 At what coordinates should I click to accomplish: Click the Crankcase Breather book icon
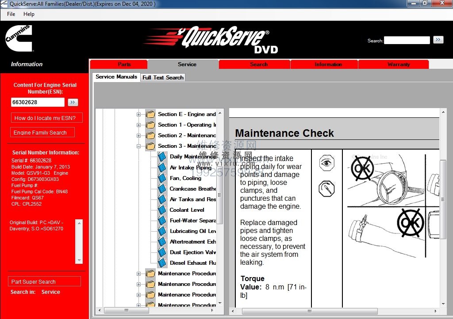(x=162, y=189)
